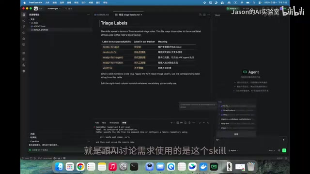310x174 pixels.
Task: Switch to the 输出 panel tab
Action: tap(104, 123)
